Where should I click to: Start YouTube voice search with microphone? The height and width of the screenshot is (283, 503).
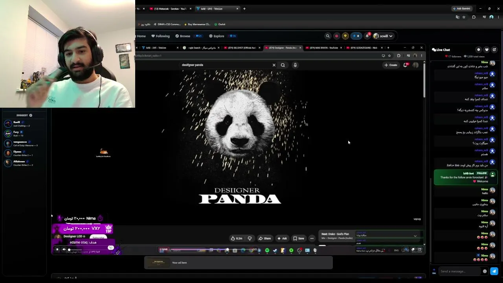[295, 65]
